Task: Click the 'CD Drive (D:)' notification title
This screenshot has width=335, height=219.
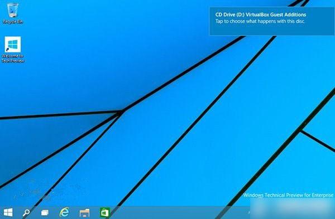Action: coord(230,14)
